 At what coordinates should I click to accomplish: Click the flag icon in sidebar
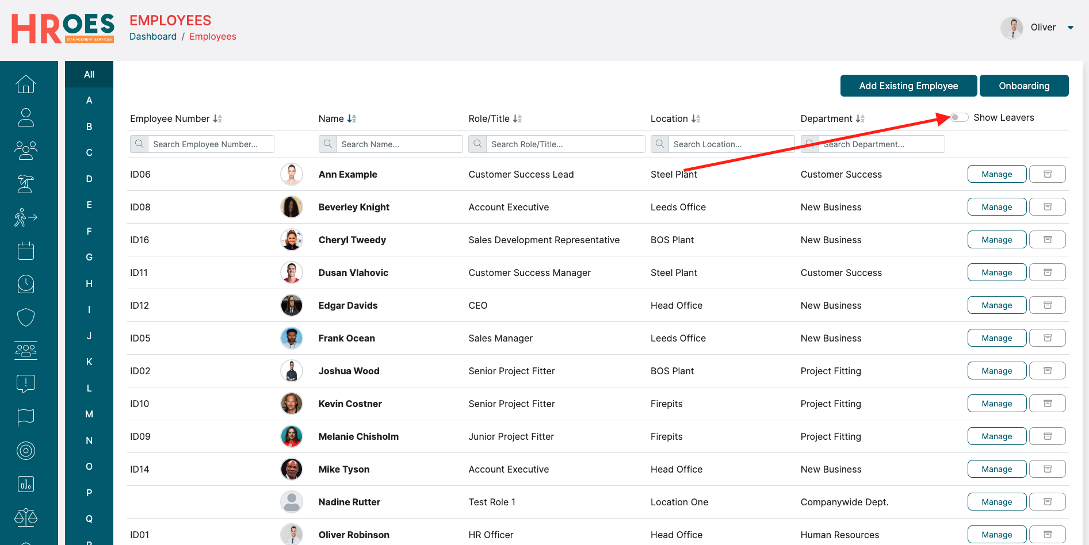click(26, 417)
